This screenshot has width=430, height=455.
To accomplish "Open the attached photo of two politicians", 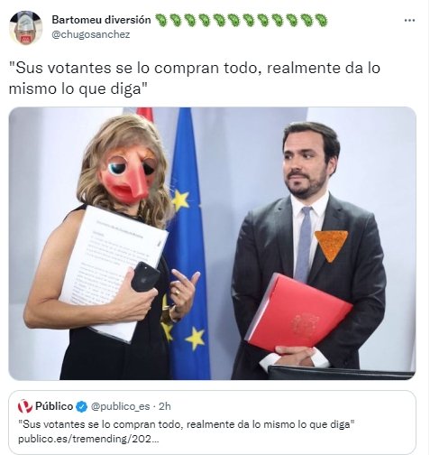I will pyautogui.click(x=212, y=243).
